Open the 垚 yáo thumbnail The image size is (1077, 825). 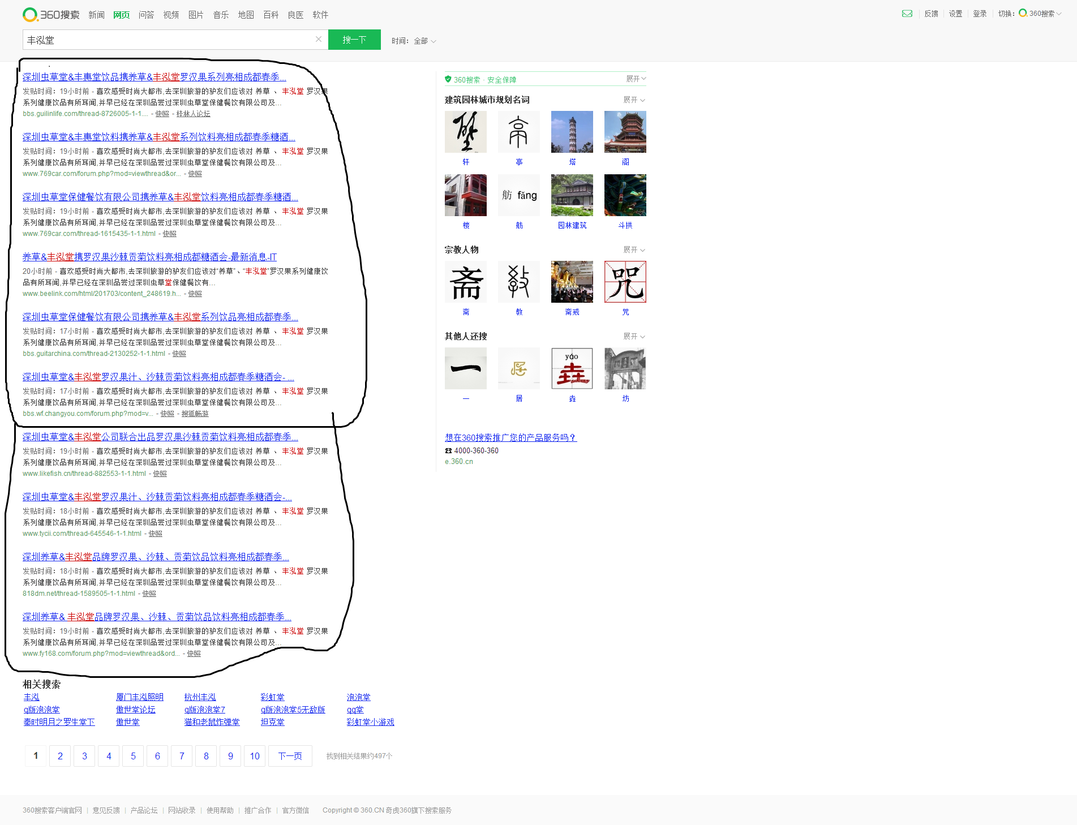point(572,368)
